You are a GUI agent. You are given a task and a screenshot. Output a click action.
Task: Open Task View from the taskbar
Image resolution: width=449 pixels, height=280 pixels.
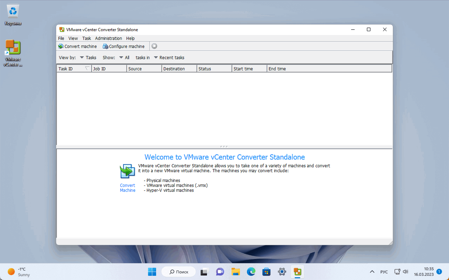pos(204,272)
